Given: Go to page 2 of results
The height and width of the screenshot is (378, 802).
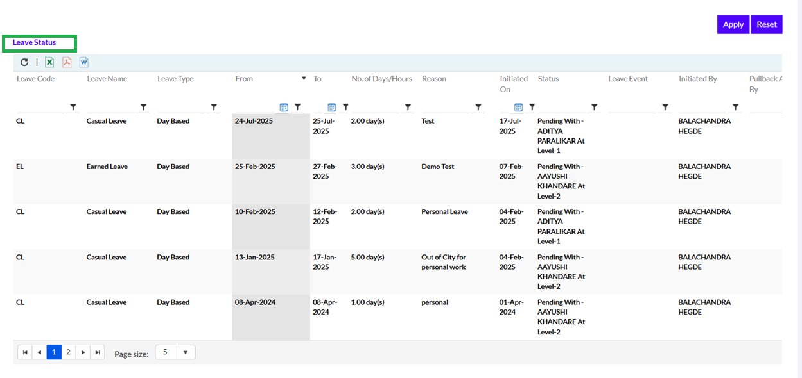Looking at the screenshot, I should click(x=68, y=352).
